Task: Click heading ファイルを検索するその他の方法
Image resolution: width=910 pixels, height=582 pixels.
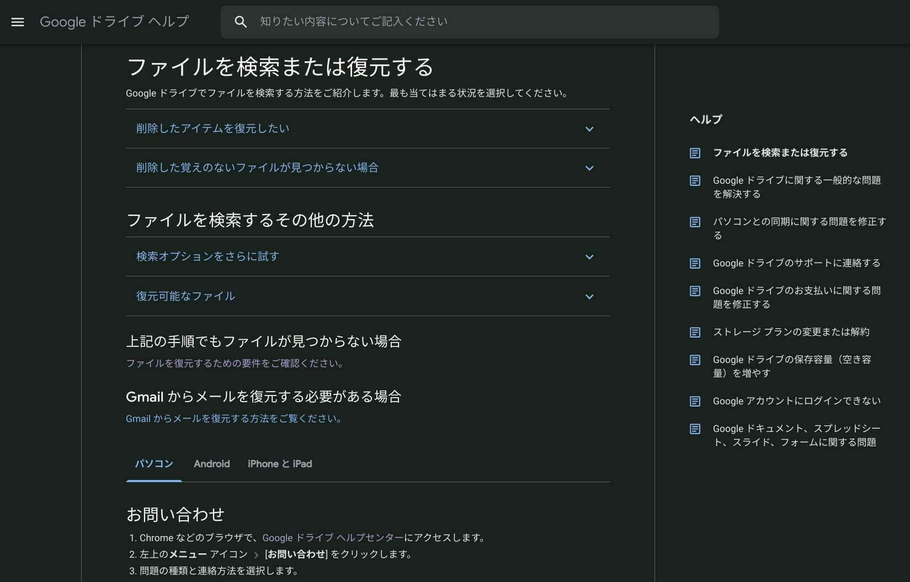Action: tap(250, 220)
